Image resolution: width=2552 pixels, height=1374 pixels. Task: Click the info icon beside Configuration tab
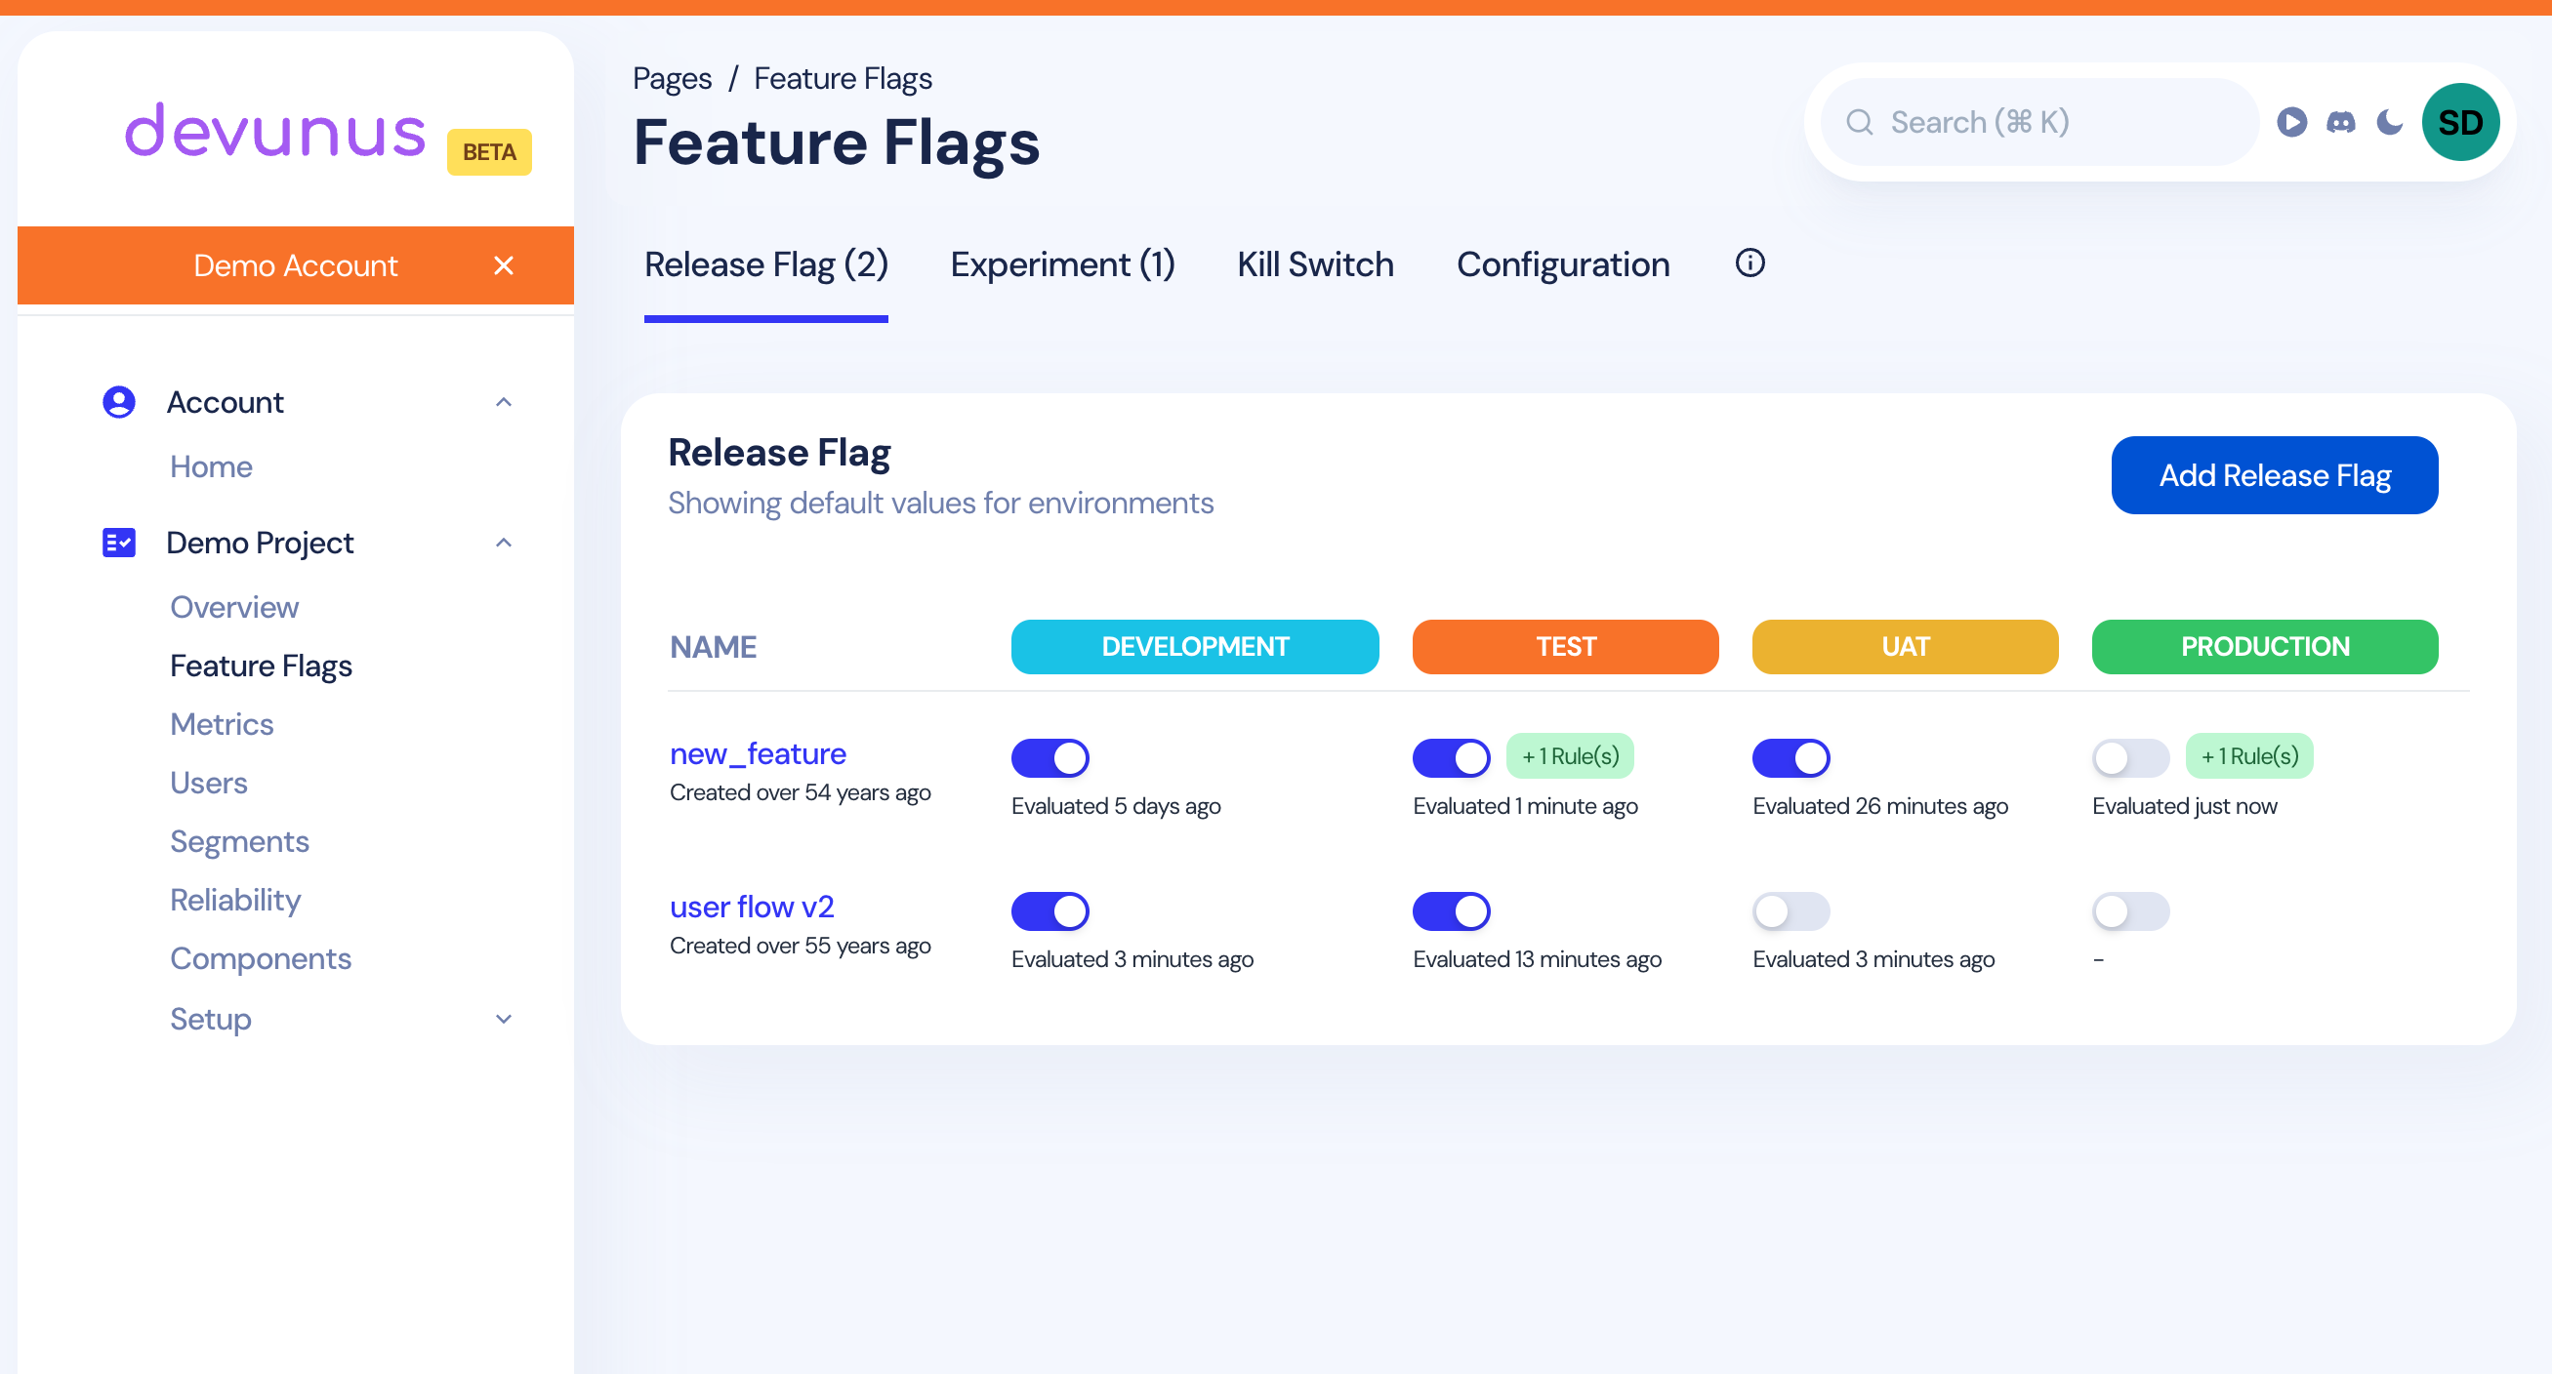(1749, 263)
